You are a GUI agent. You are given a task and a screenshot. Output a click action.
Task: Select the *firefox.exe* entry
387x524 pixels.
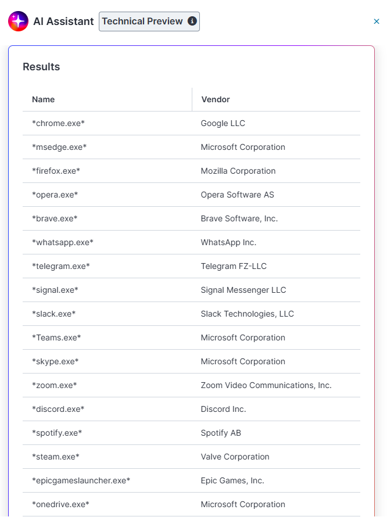click(56, 171)
